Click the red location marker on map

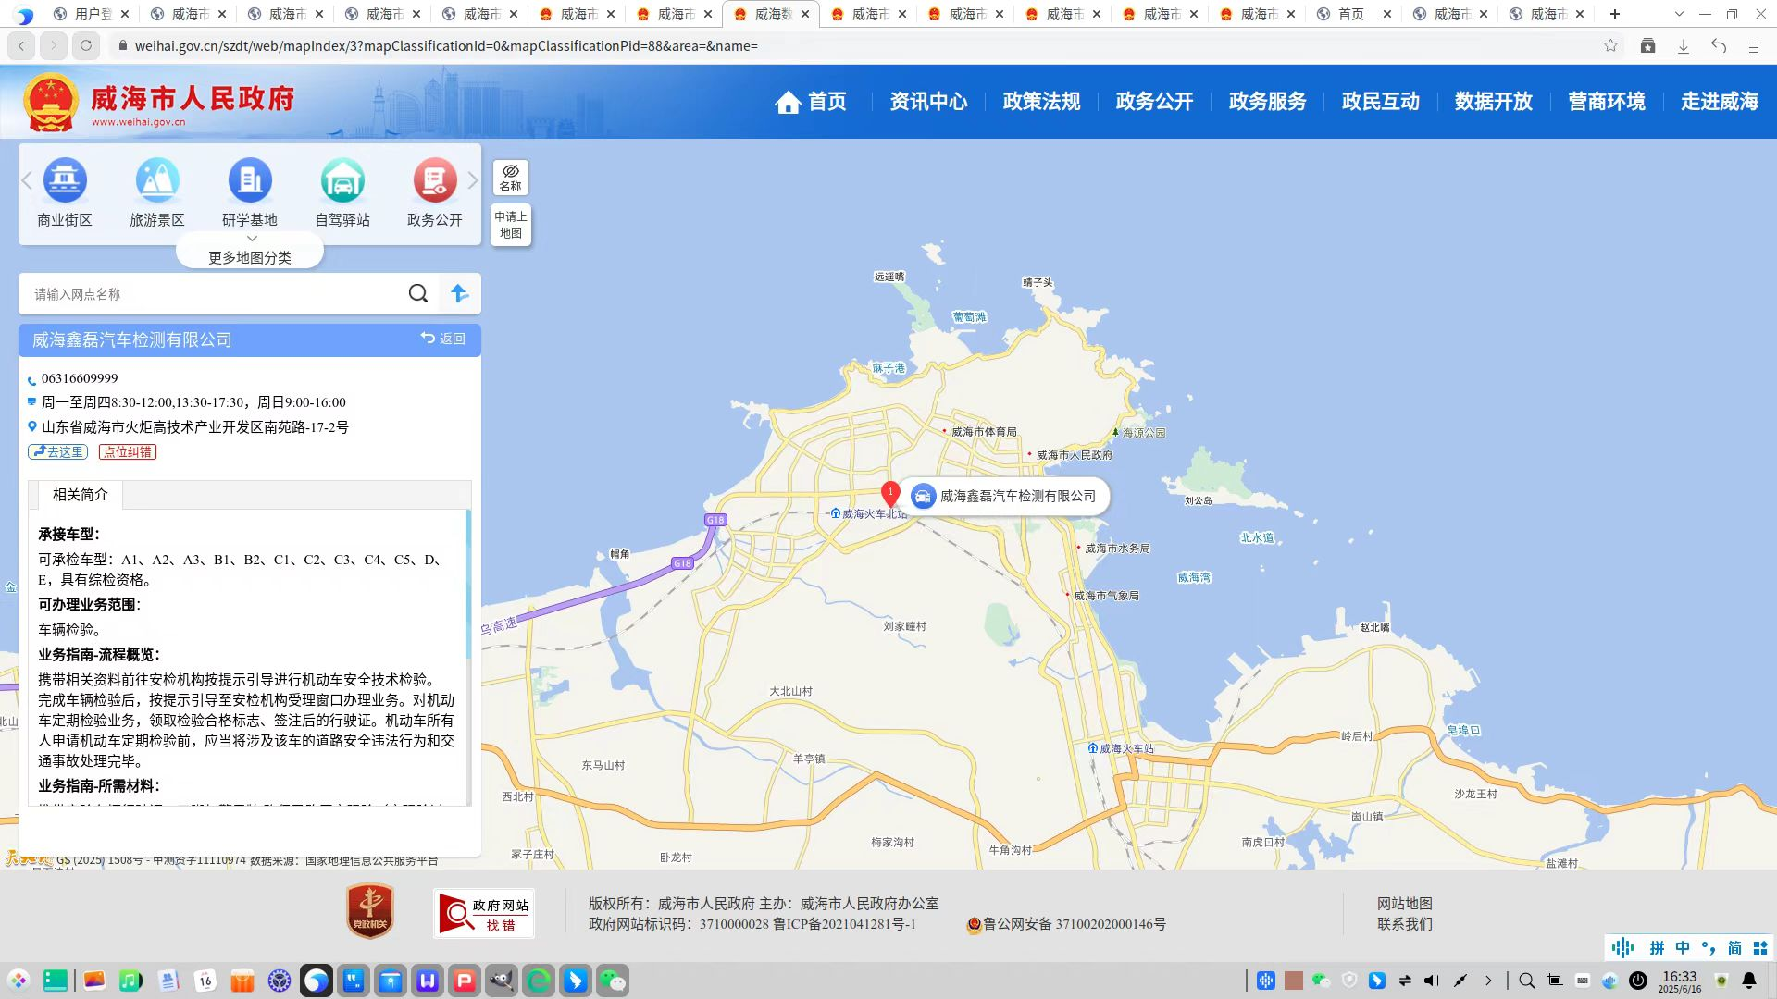point(890,494)
